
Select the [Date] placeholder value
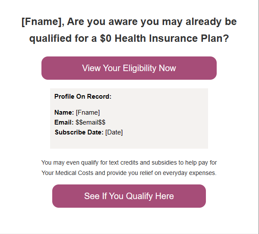[x=114, y=132]
